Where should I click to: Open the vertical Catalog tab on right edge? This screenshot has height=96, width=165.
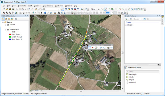[163, 20]
